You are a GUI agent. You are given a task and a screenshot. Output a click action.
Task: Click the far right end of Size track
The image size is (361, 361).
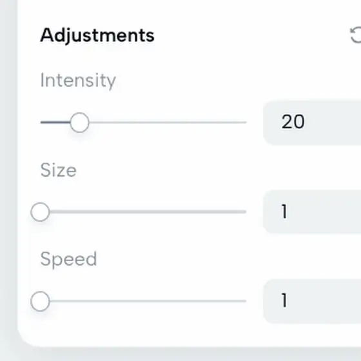tap(245, 212)
